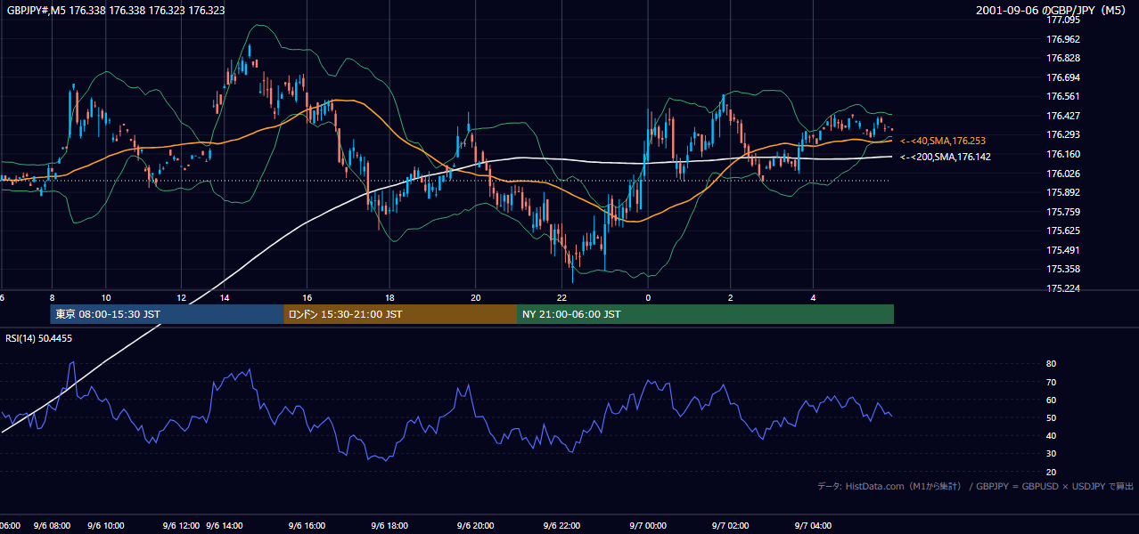Click price axis value 175.491
The height and width of the screenshot is (534, 1139).
[1062, 250]
